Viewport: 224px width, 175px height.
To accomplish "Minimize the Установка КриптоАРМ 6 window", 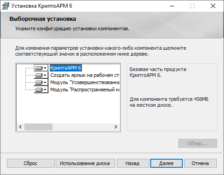I will coord(172,6).
